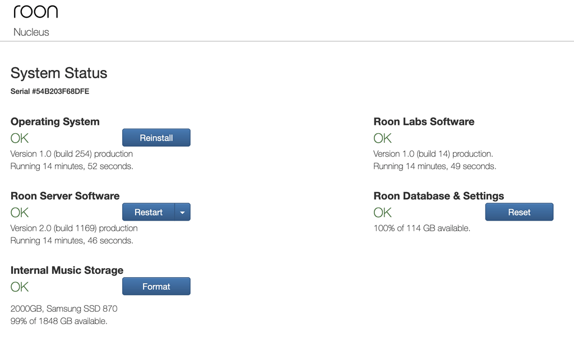Select the System Status heading
574x337 pixels.
coord(58,73)
